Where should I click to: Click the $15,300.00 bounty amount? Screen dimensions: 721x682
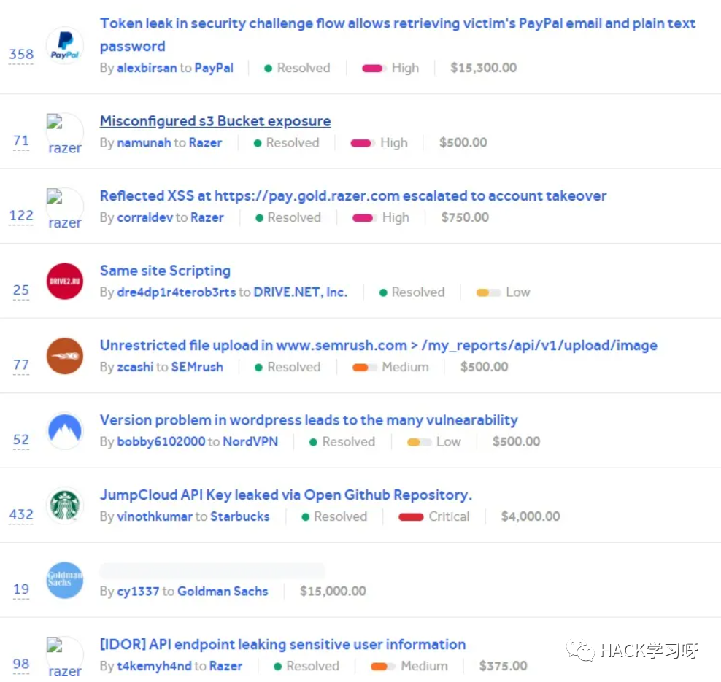[483, 68]
